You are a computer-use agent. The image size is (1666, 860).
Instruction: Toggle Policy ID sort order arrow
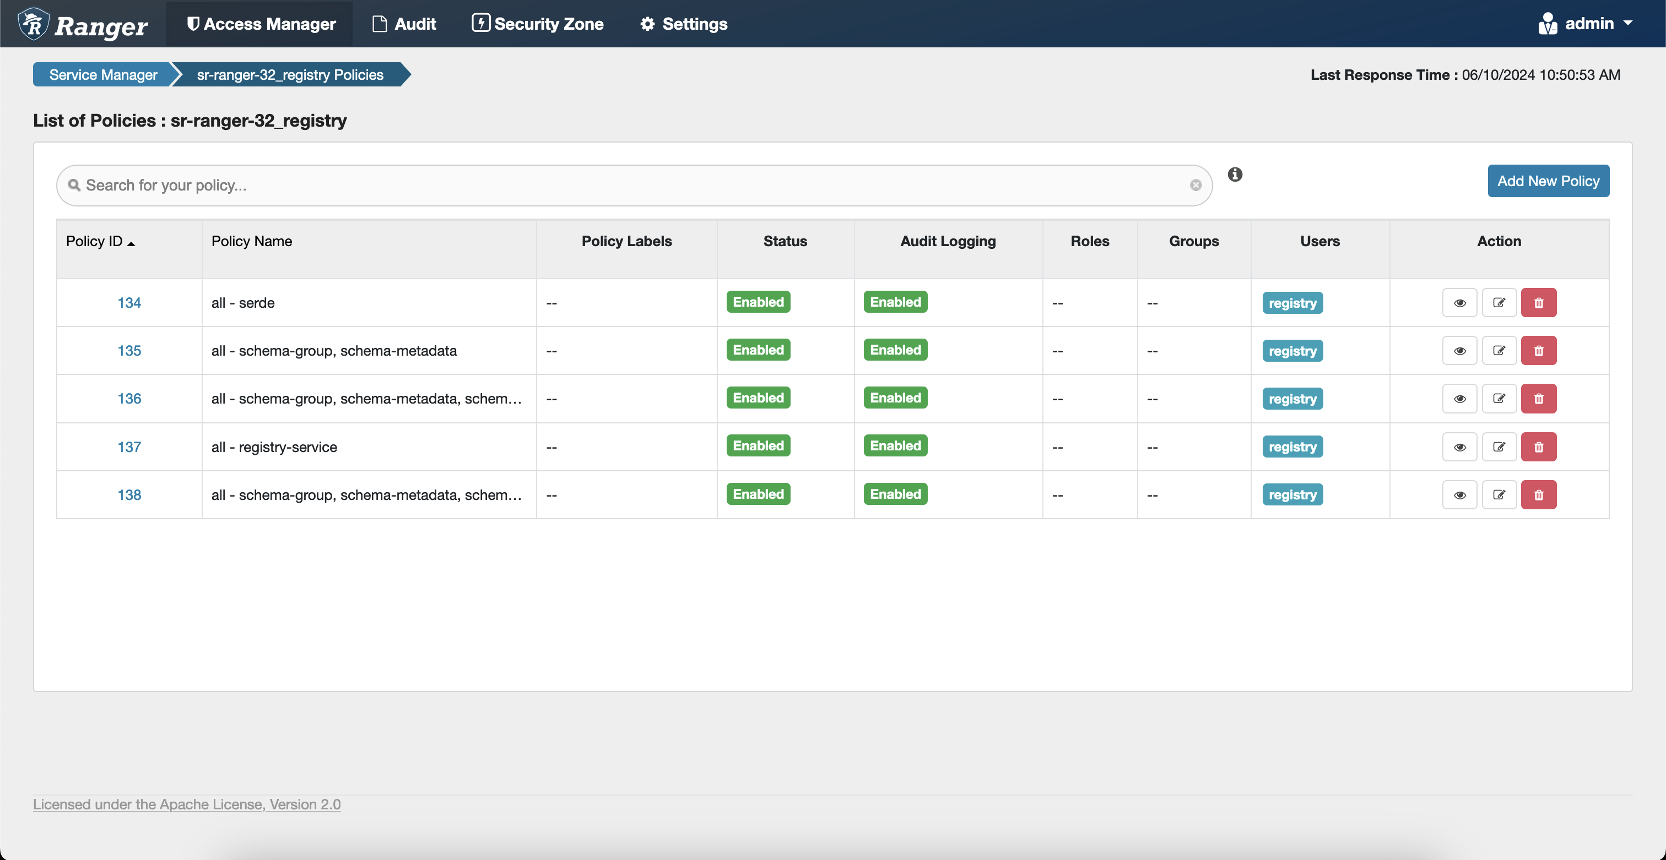pyautogui.click(x=132, y=243)
